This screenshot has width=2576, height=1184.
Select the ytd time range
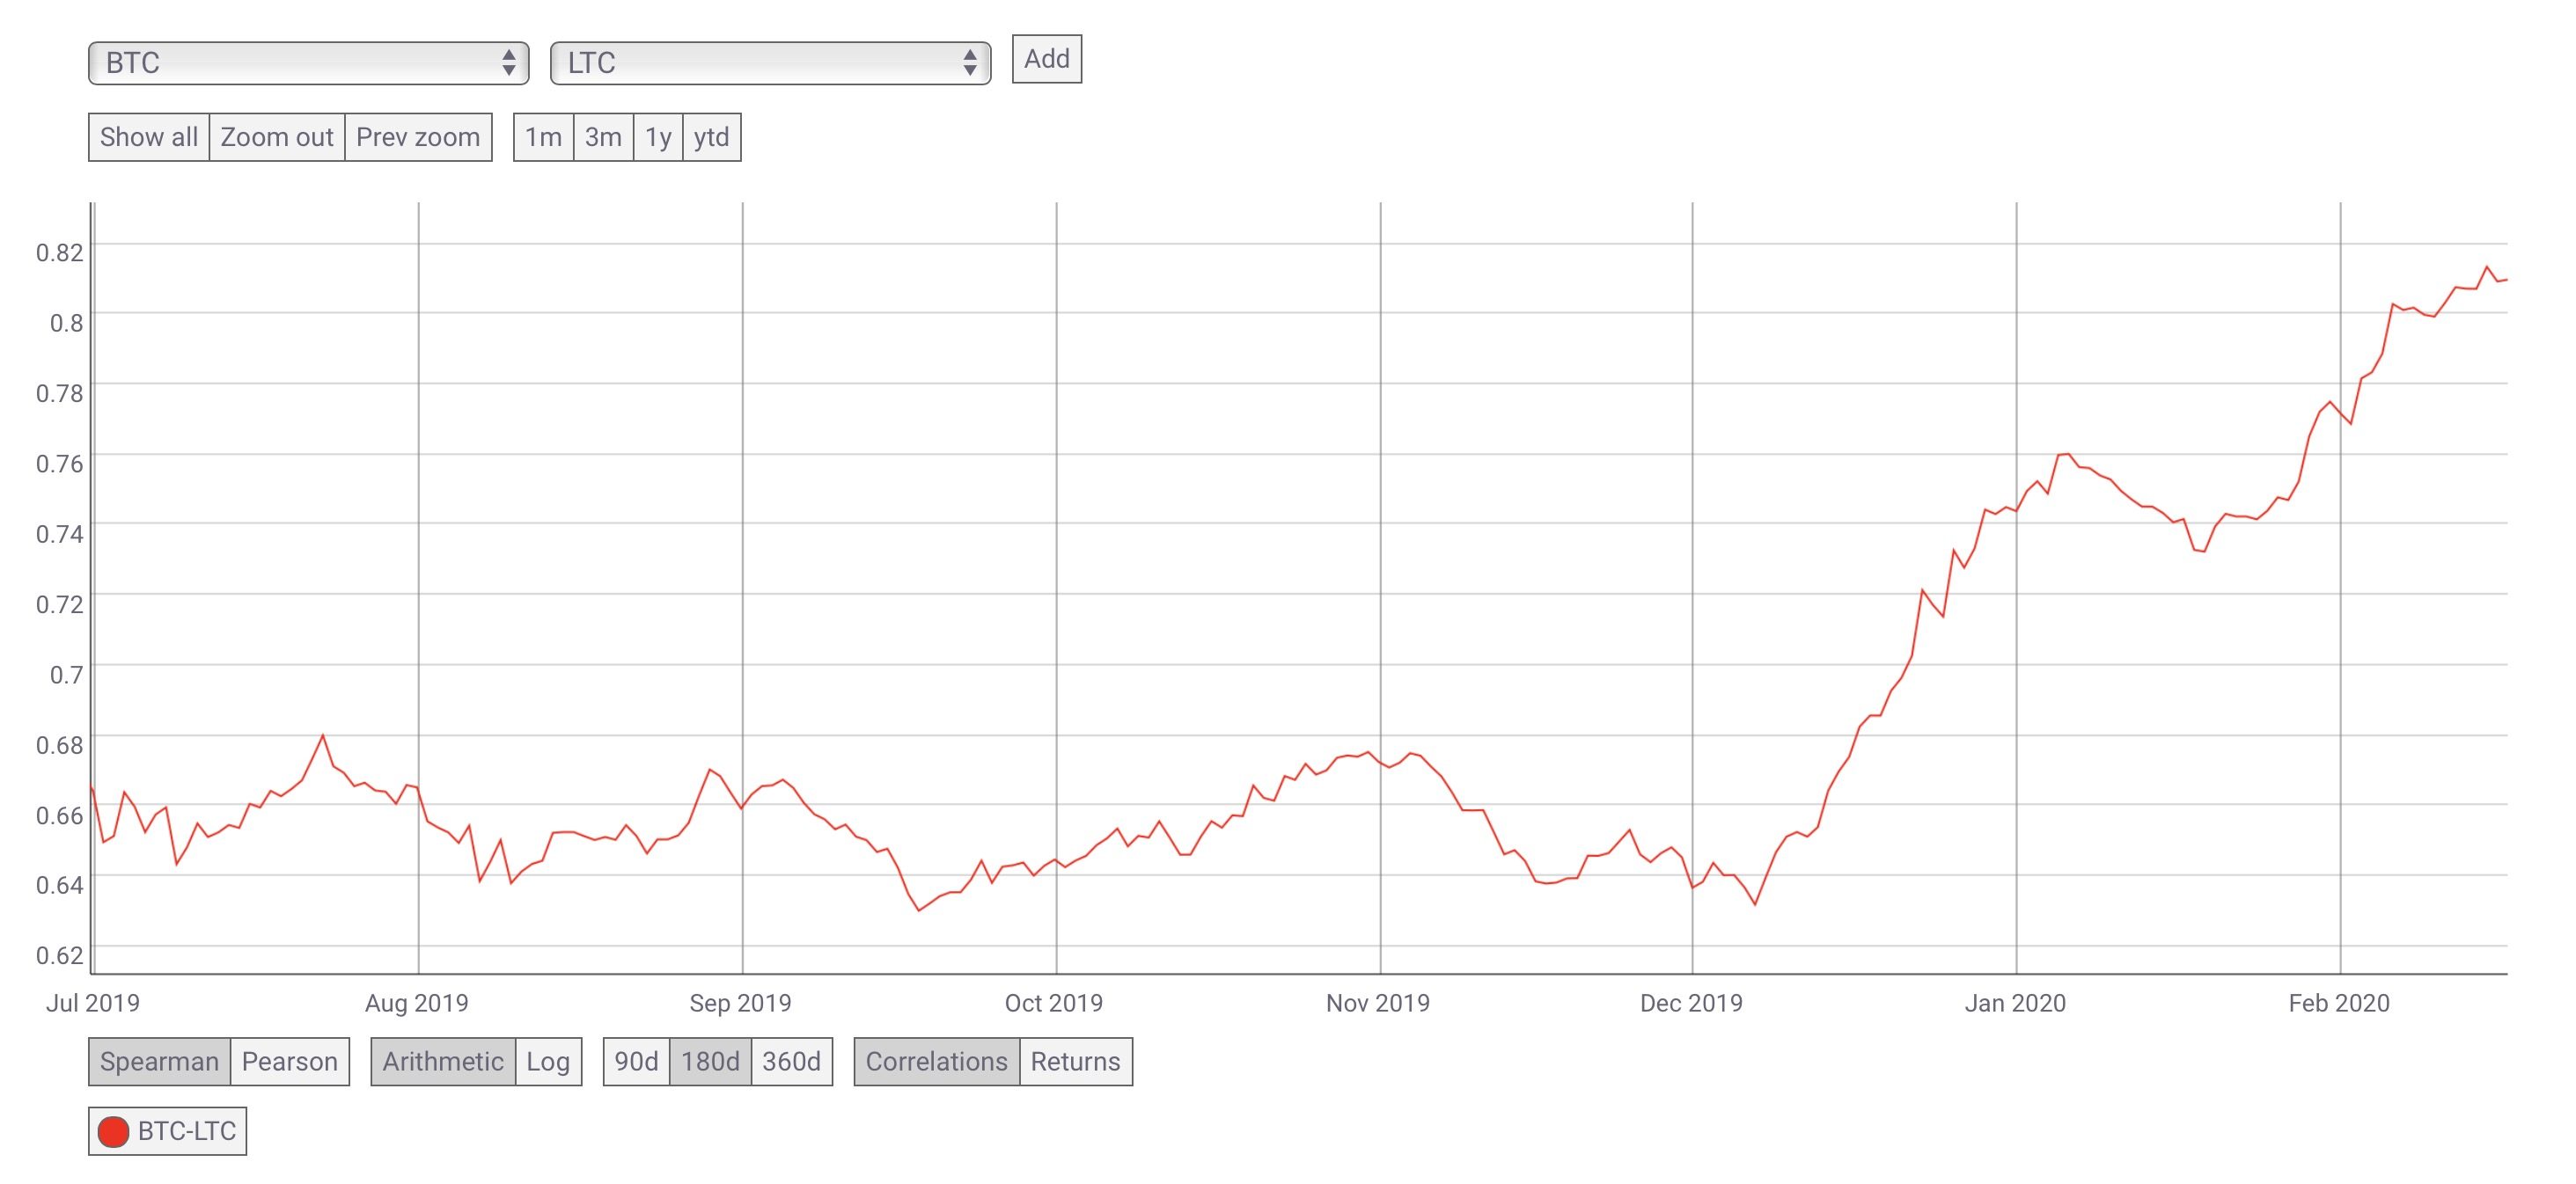point(712,137)
